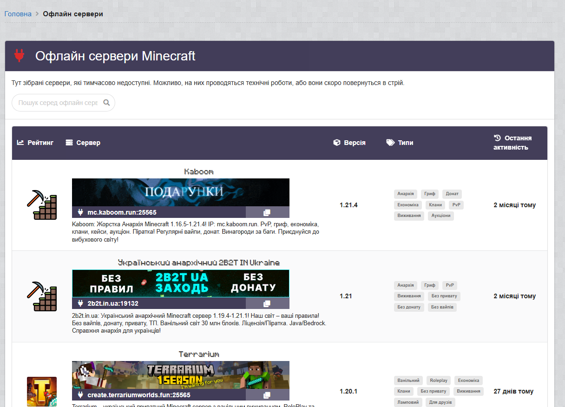Select the PvP tag in Kaboom row

(x=456, y=205)
